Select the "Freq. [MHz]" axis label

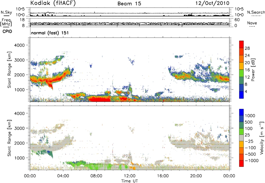[x=6, y=22]
